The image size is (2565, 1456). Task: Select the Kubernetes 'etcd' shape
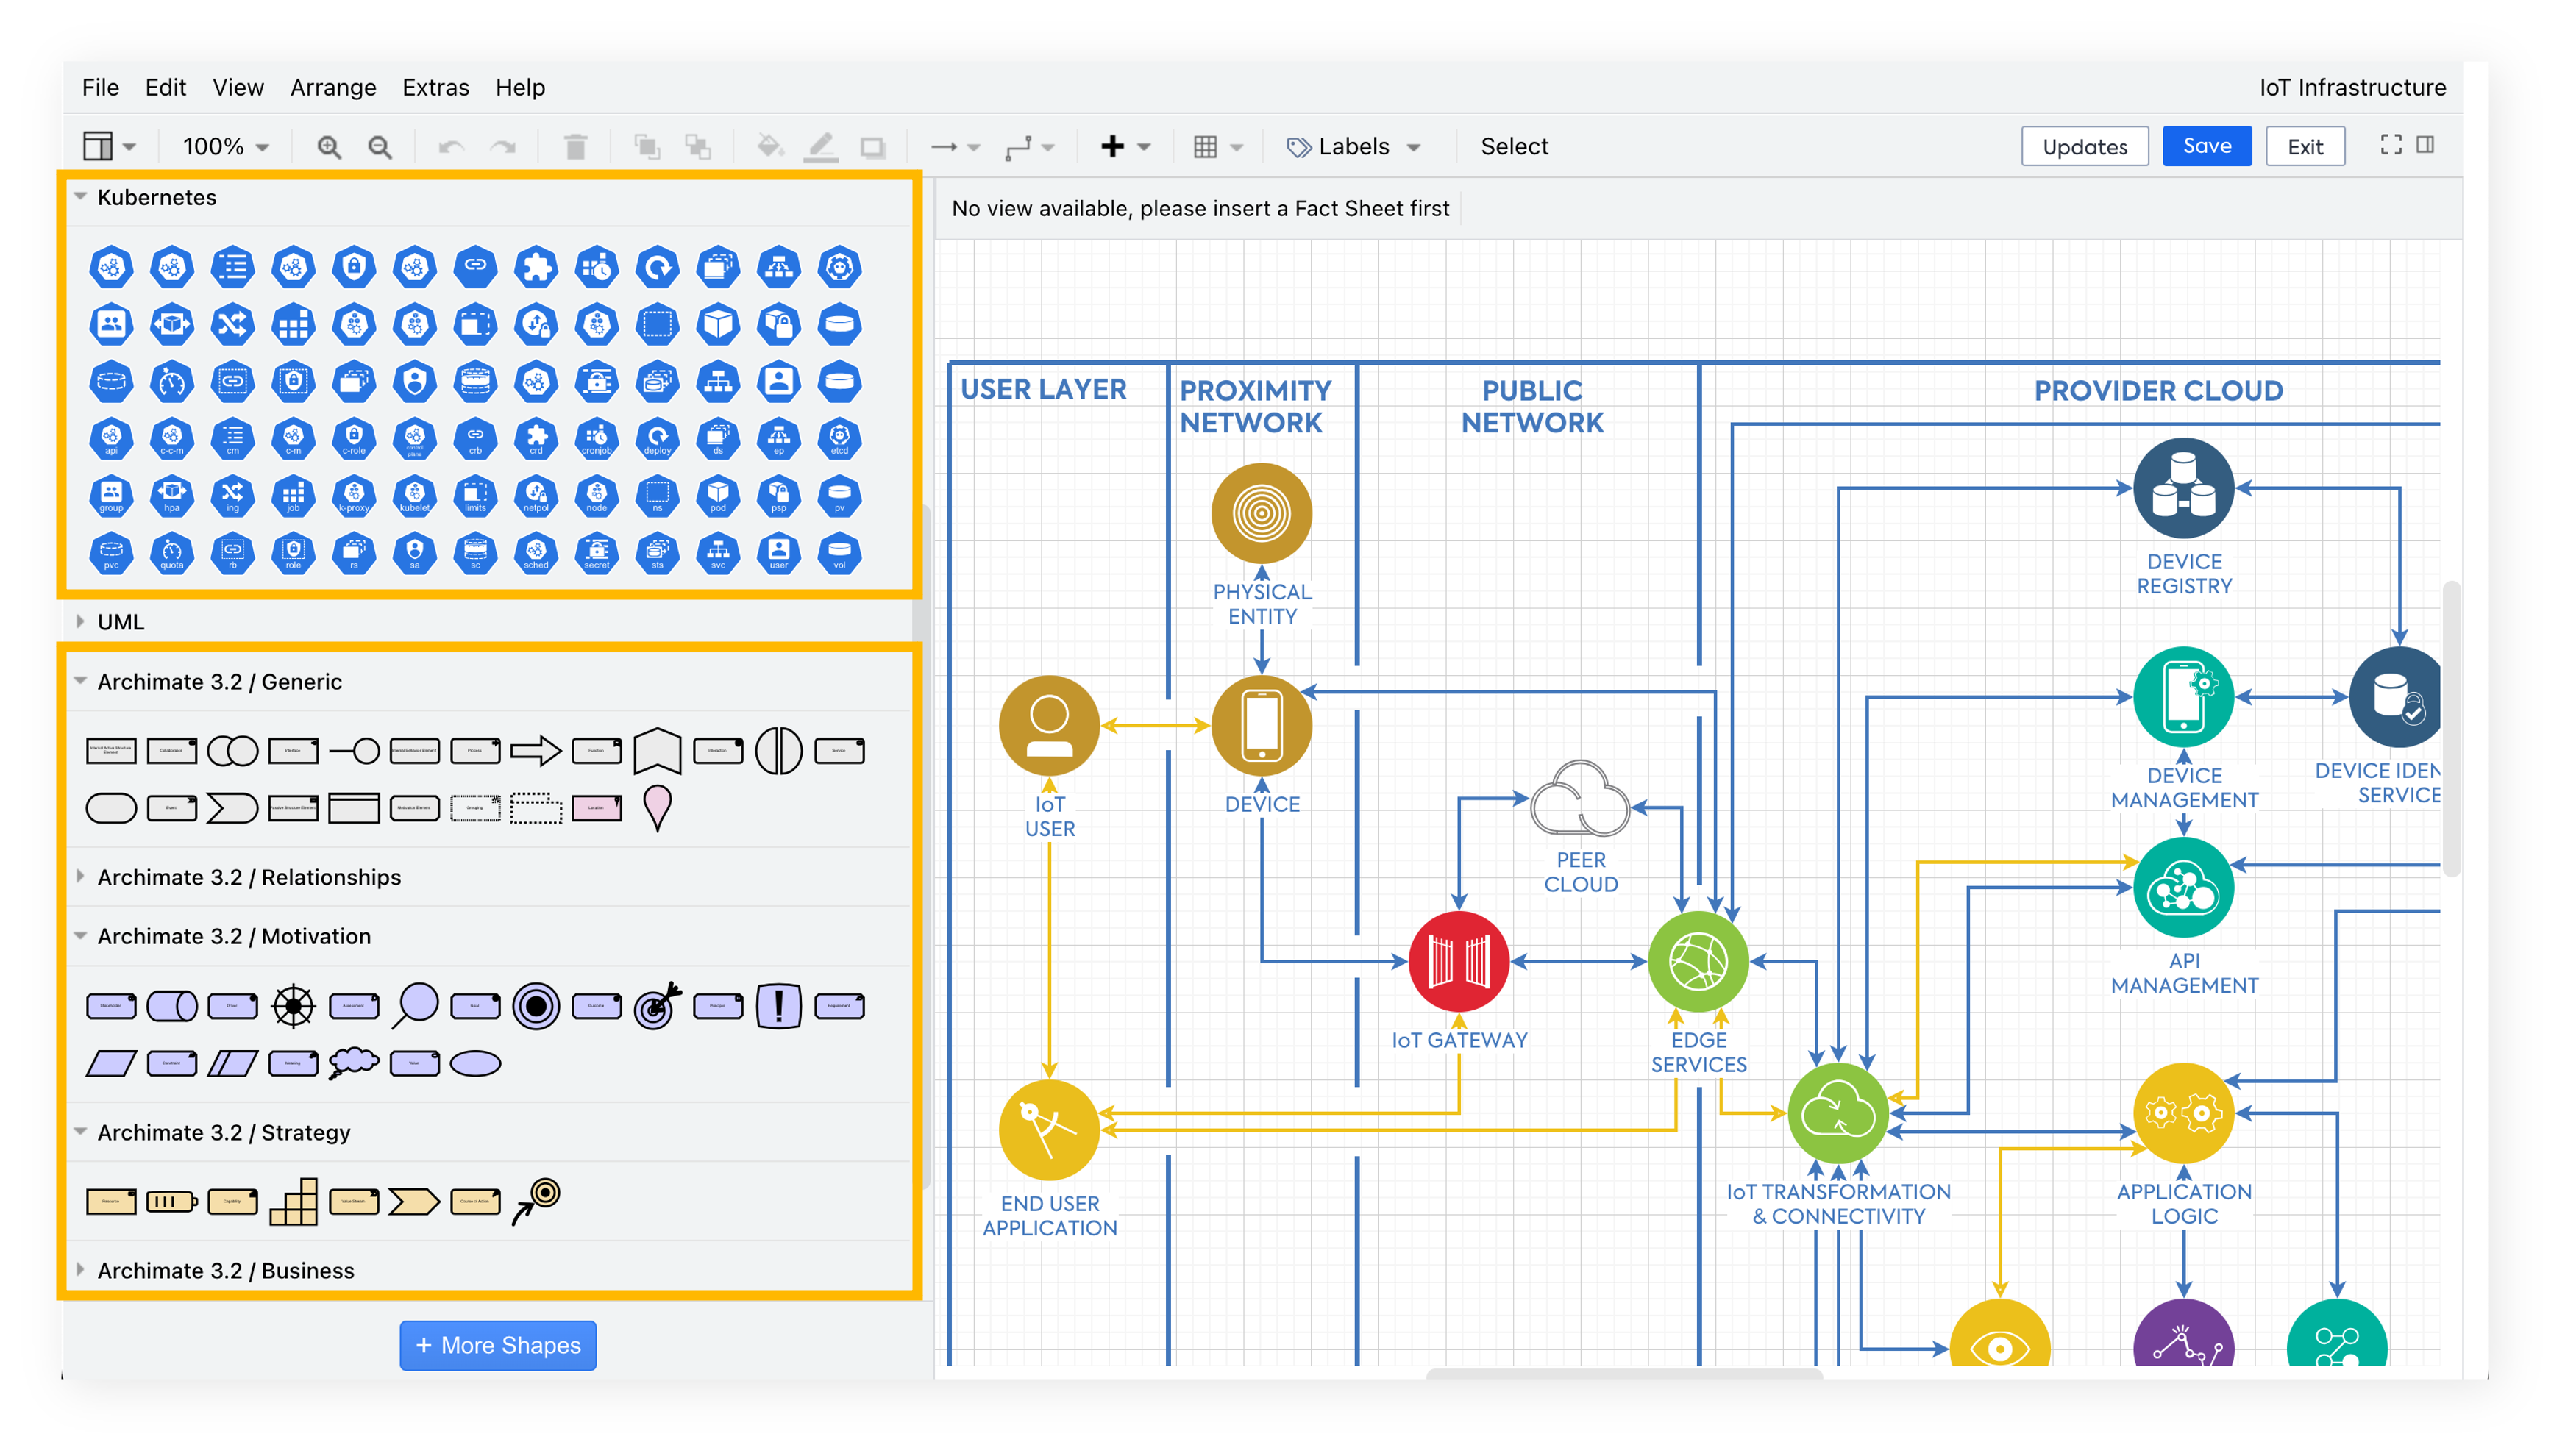[839, 439]
